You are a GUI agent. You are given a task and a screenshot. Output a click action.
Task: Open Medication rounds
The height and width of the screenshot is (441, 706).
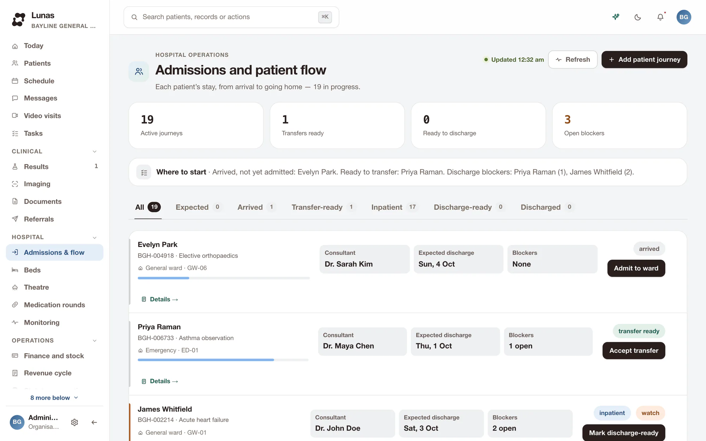coord(55,305)
